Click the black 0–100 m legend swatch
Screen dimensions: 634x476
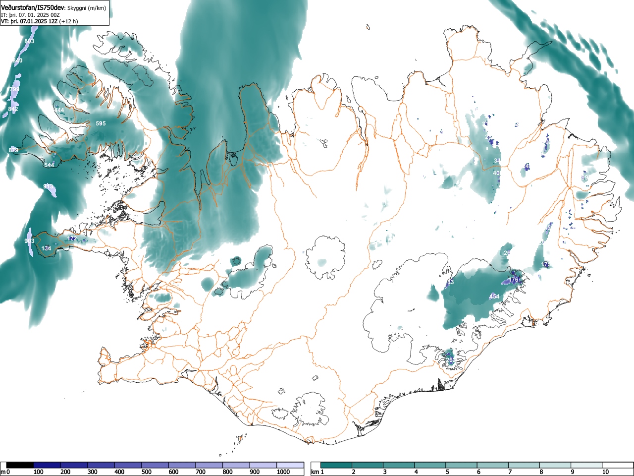[x=20, y=465]
